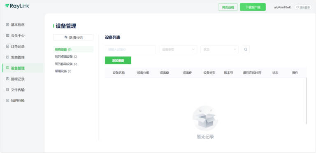Image resolution: width=316 pixels, height=153 pixels.
Task: Expand the 状态 filter dropdown
Action: pos(219,49)
